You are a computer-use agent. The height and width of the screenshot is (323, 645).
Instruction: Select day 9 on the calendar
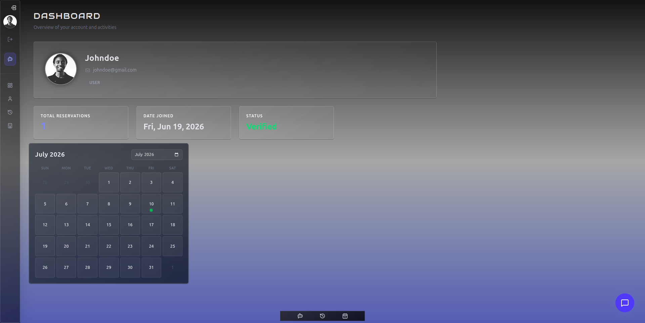130,204
